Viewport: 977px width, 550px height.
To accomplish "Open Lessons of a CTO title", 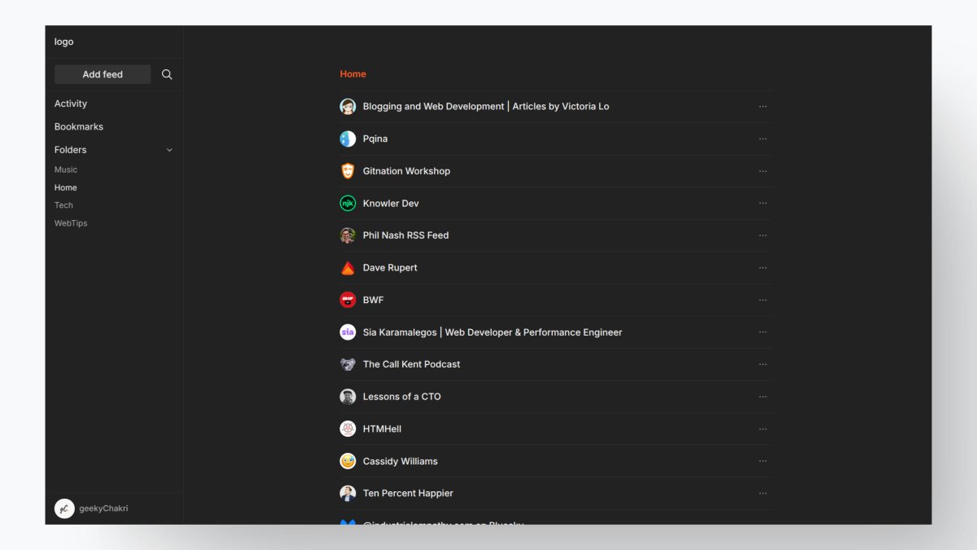I will (x=402, y=397).
